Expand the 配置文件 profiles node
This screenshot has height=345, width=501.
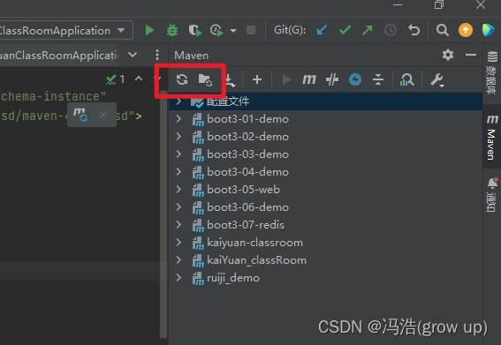tap(178, 101)
